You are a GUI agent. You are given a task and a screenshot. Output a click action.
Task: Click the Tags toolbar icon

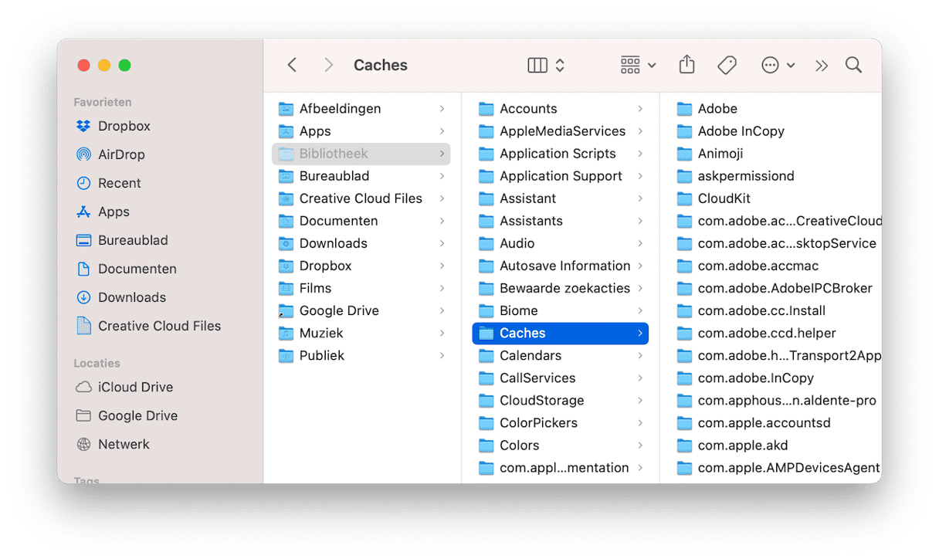pyautogui.click(x=727, y=66)
